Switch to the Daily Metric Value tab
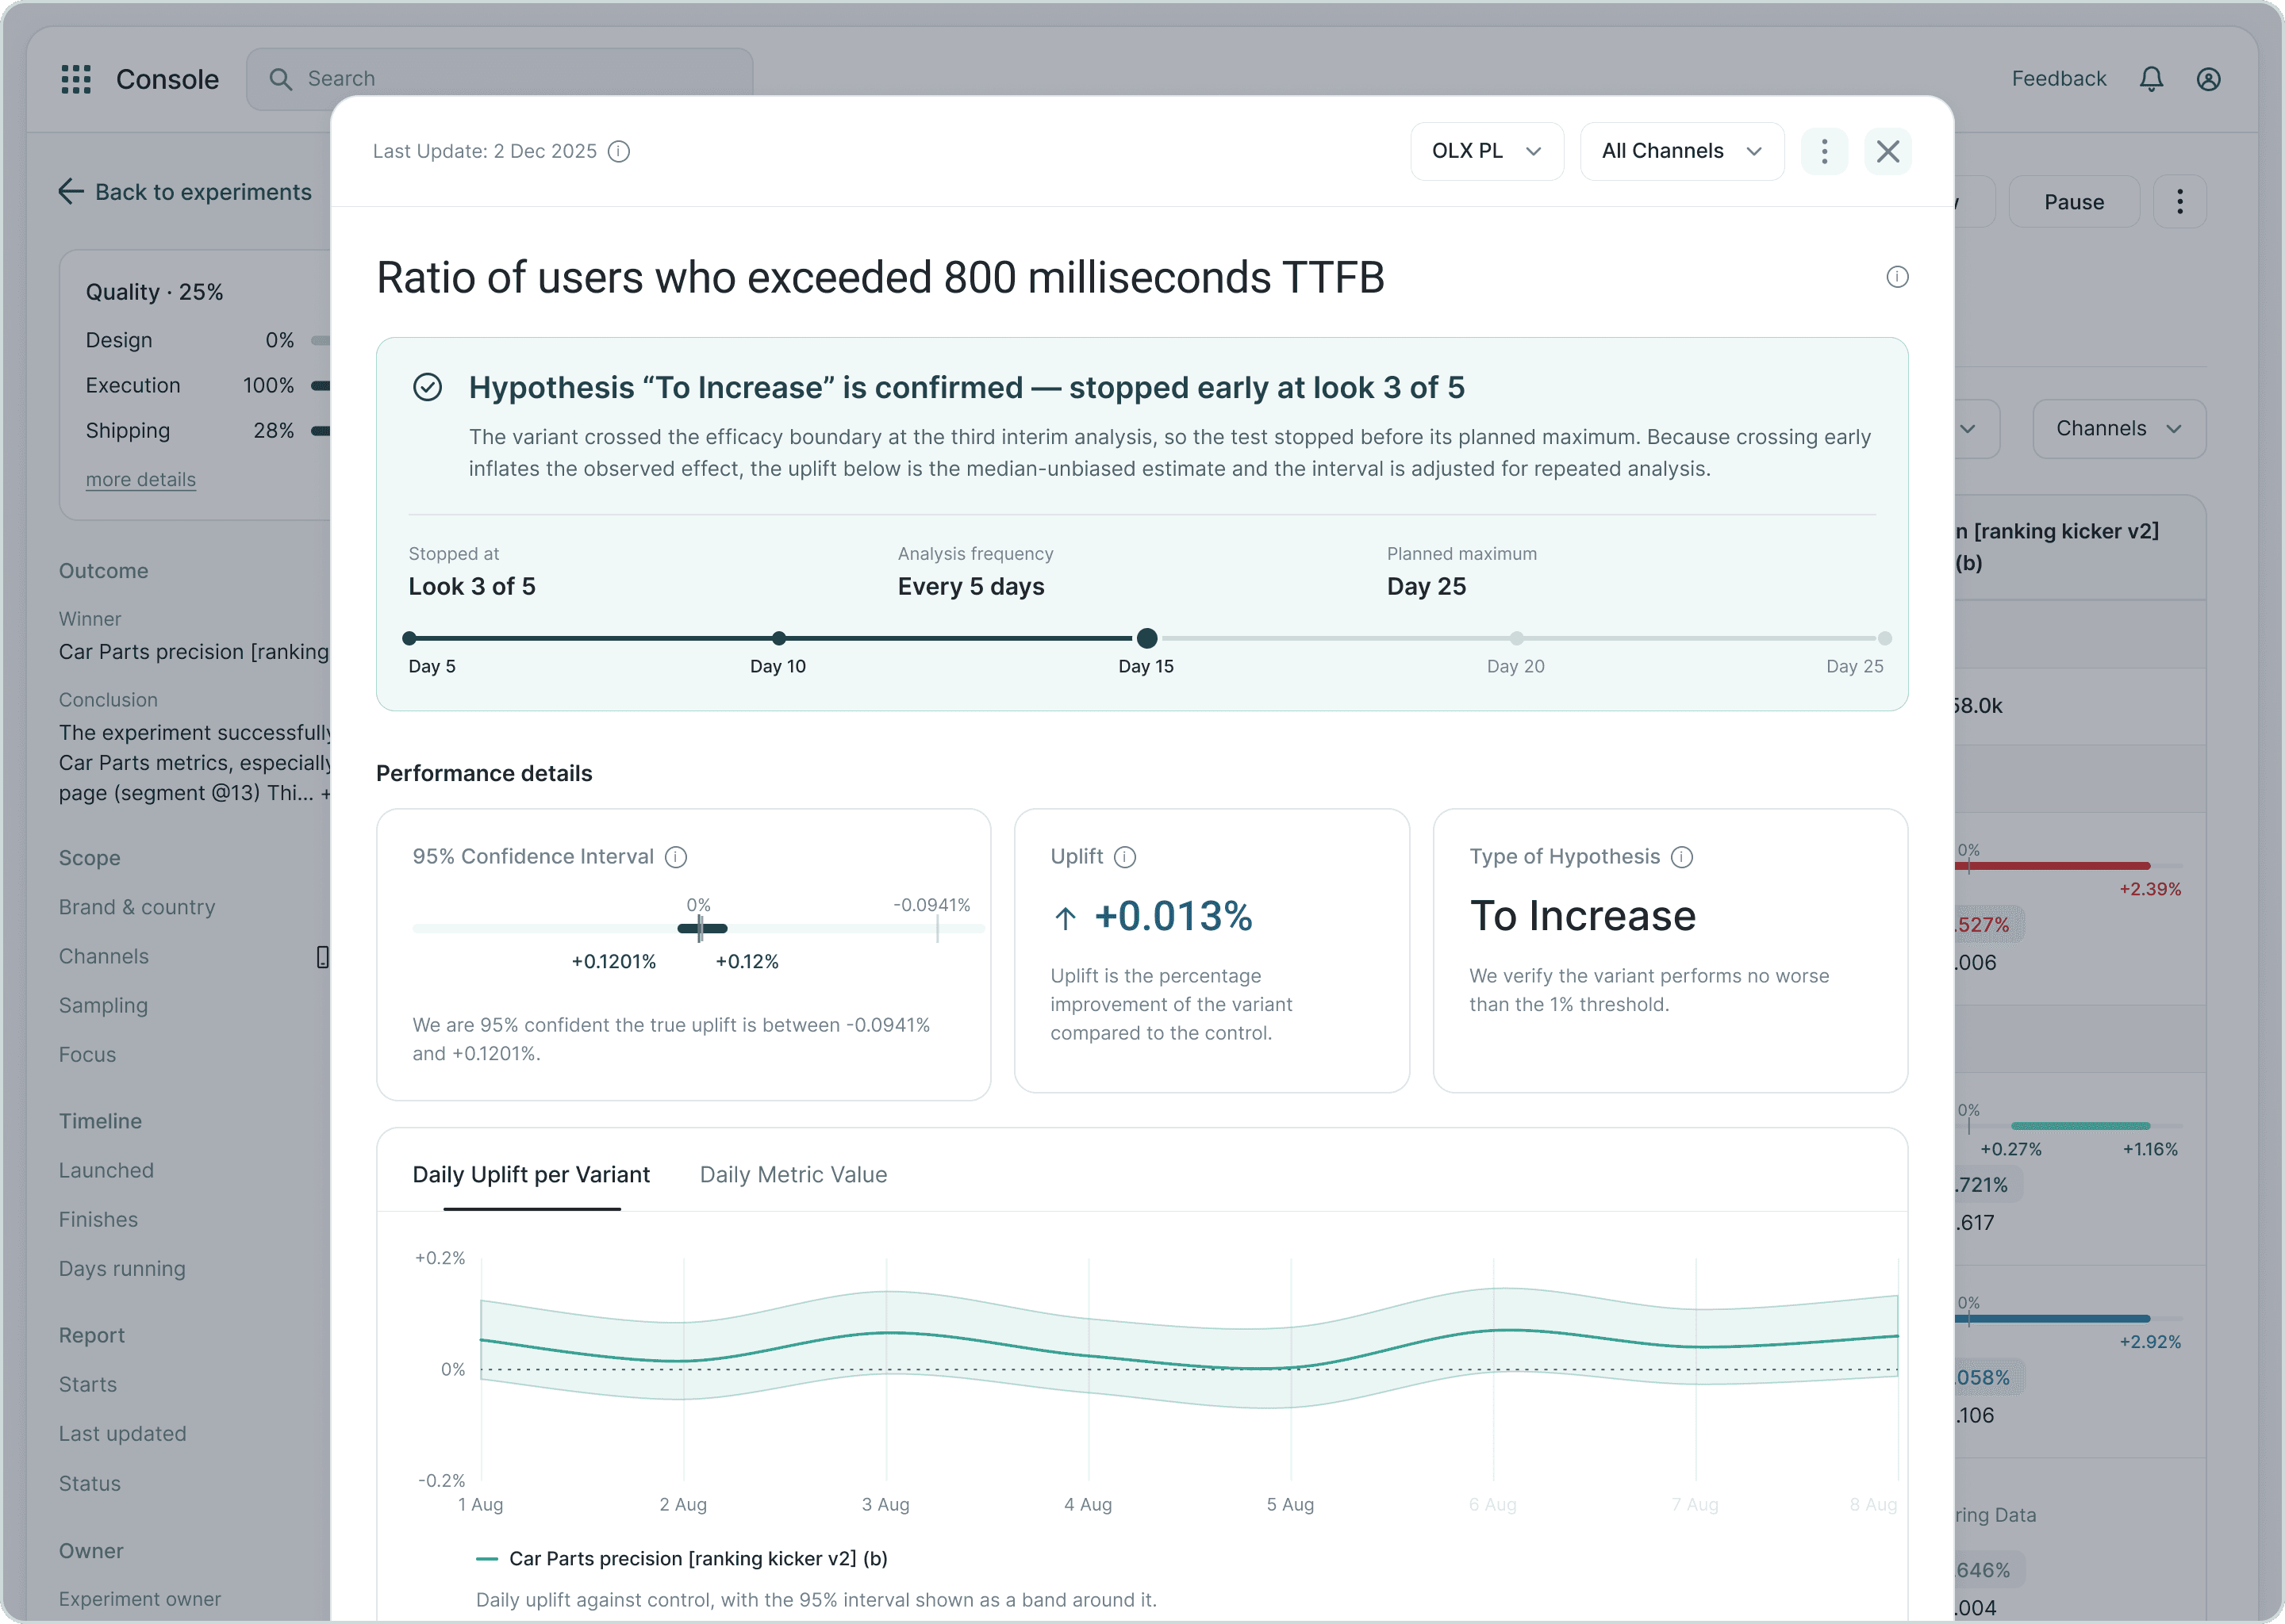This screenshot has height=1624, width=2285. [793, 1174]
